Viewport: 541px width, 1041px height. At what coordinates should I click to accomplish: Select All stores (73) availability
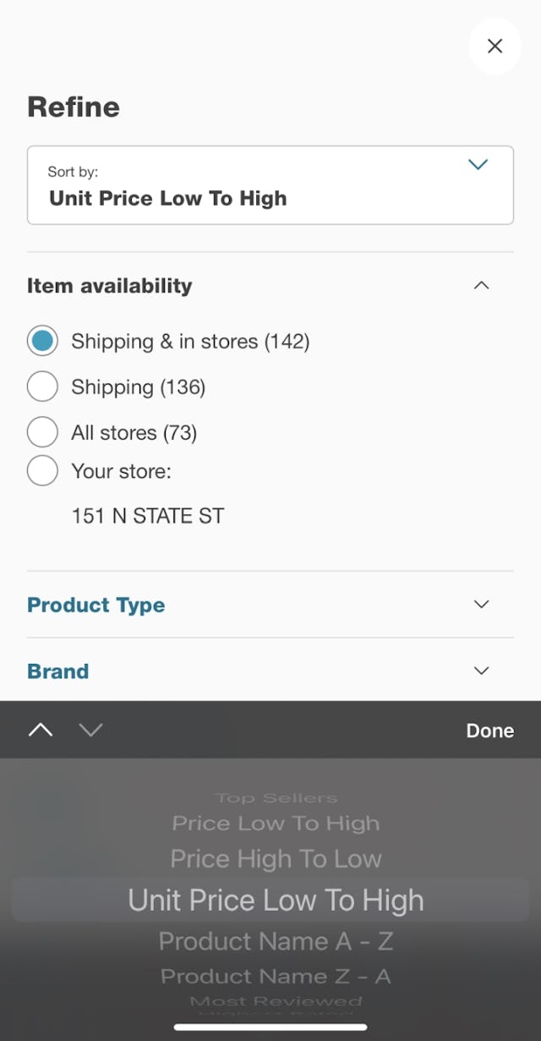tap(42, 432)
